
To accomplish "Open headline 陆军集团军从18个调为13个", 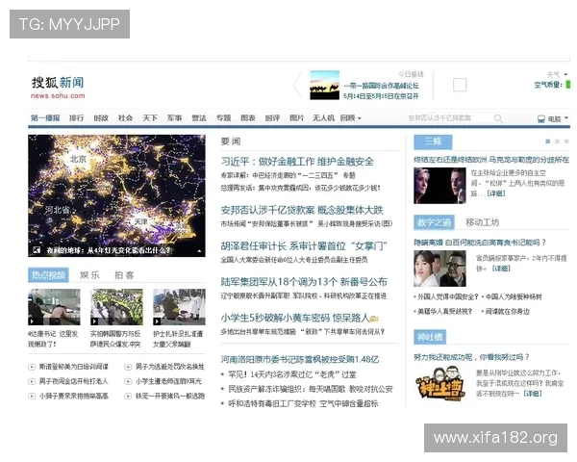I will pos(304,282).
